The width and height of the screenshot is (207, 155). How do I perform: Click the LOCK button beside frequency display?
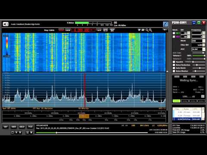pyautogui.click(x=68, y=30)
